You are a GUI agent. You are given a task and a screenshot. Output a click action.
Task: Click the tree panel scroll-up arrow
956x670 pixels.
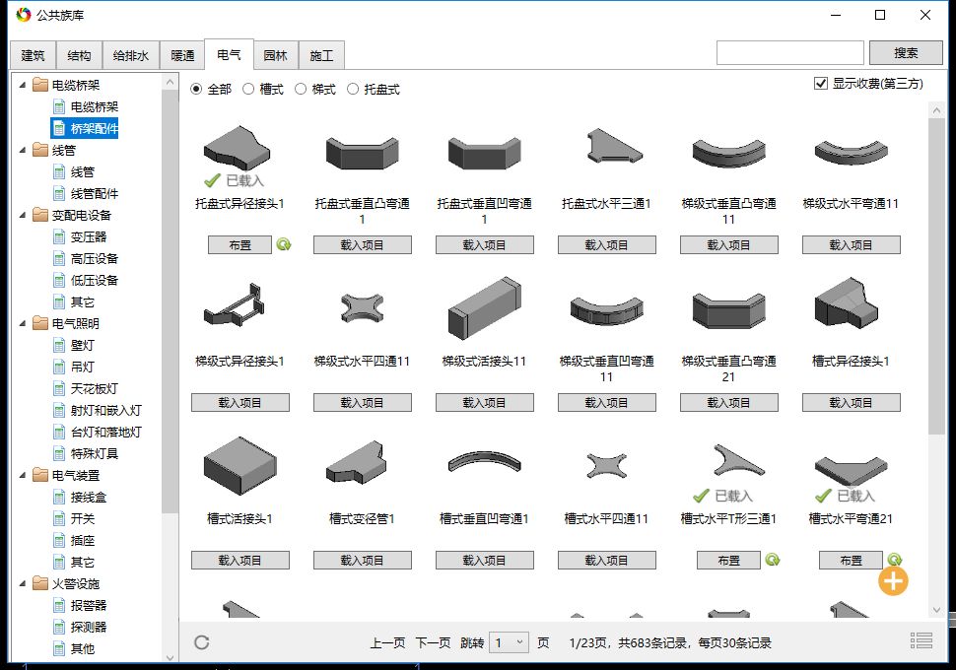tap(171, 82)
